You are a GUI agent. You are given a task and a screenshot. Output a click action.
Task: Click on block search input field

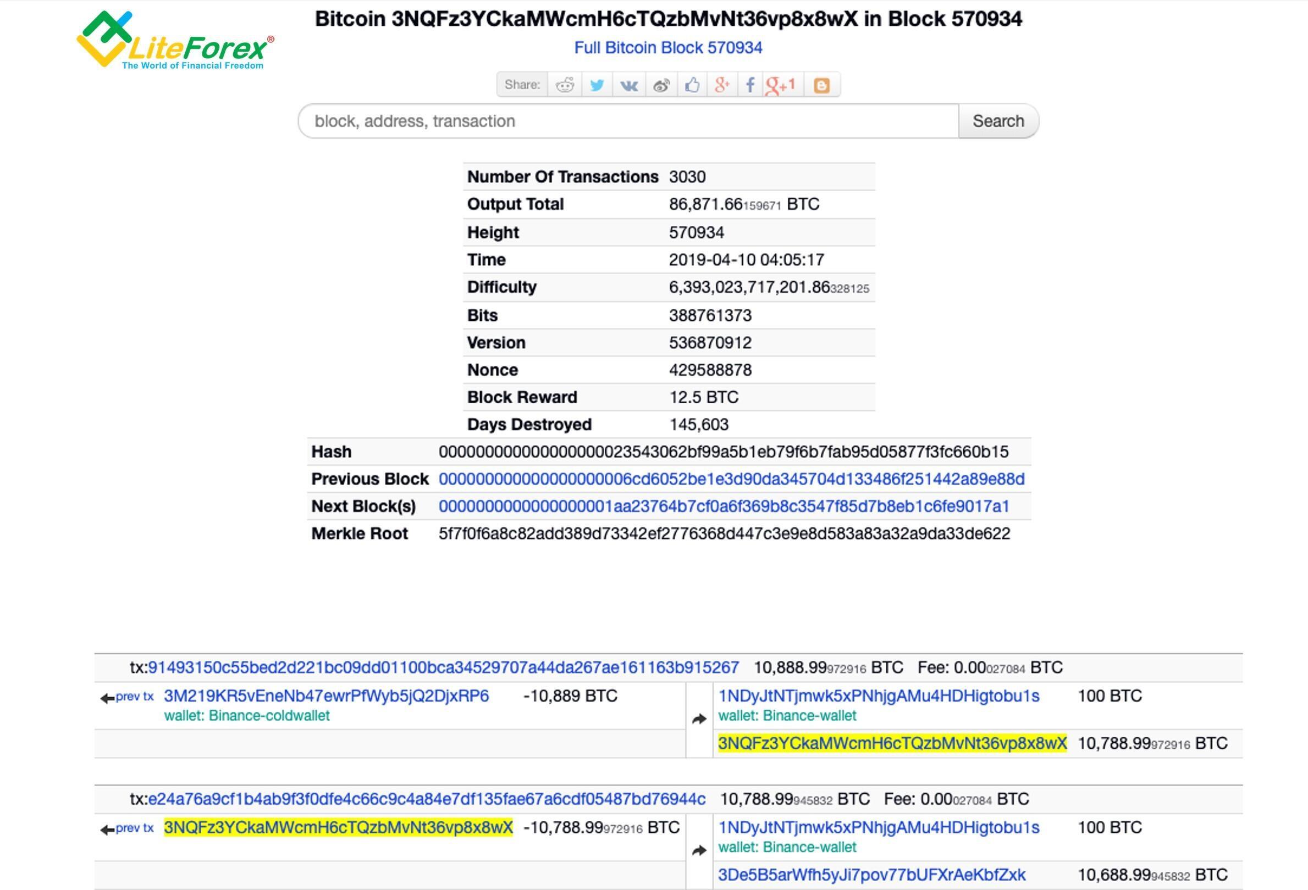coord(629,120)
